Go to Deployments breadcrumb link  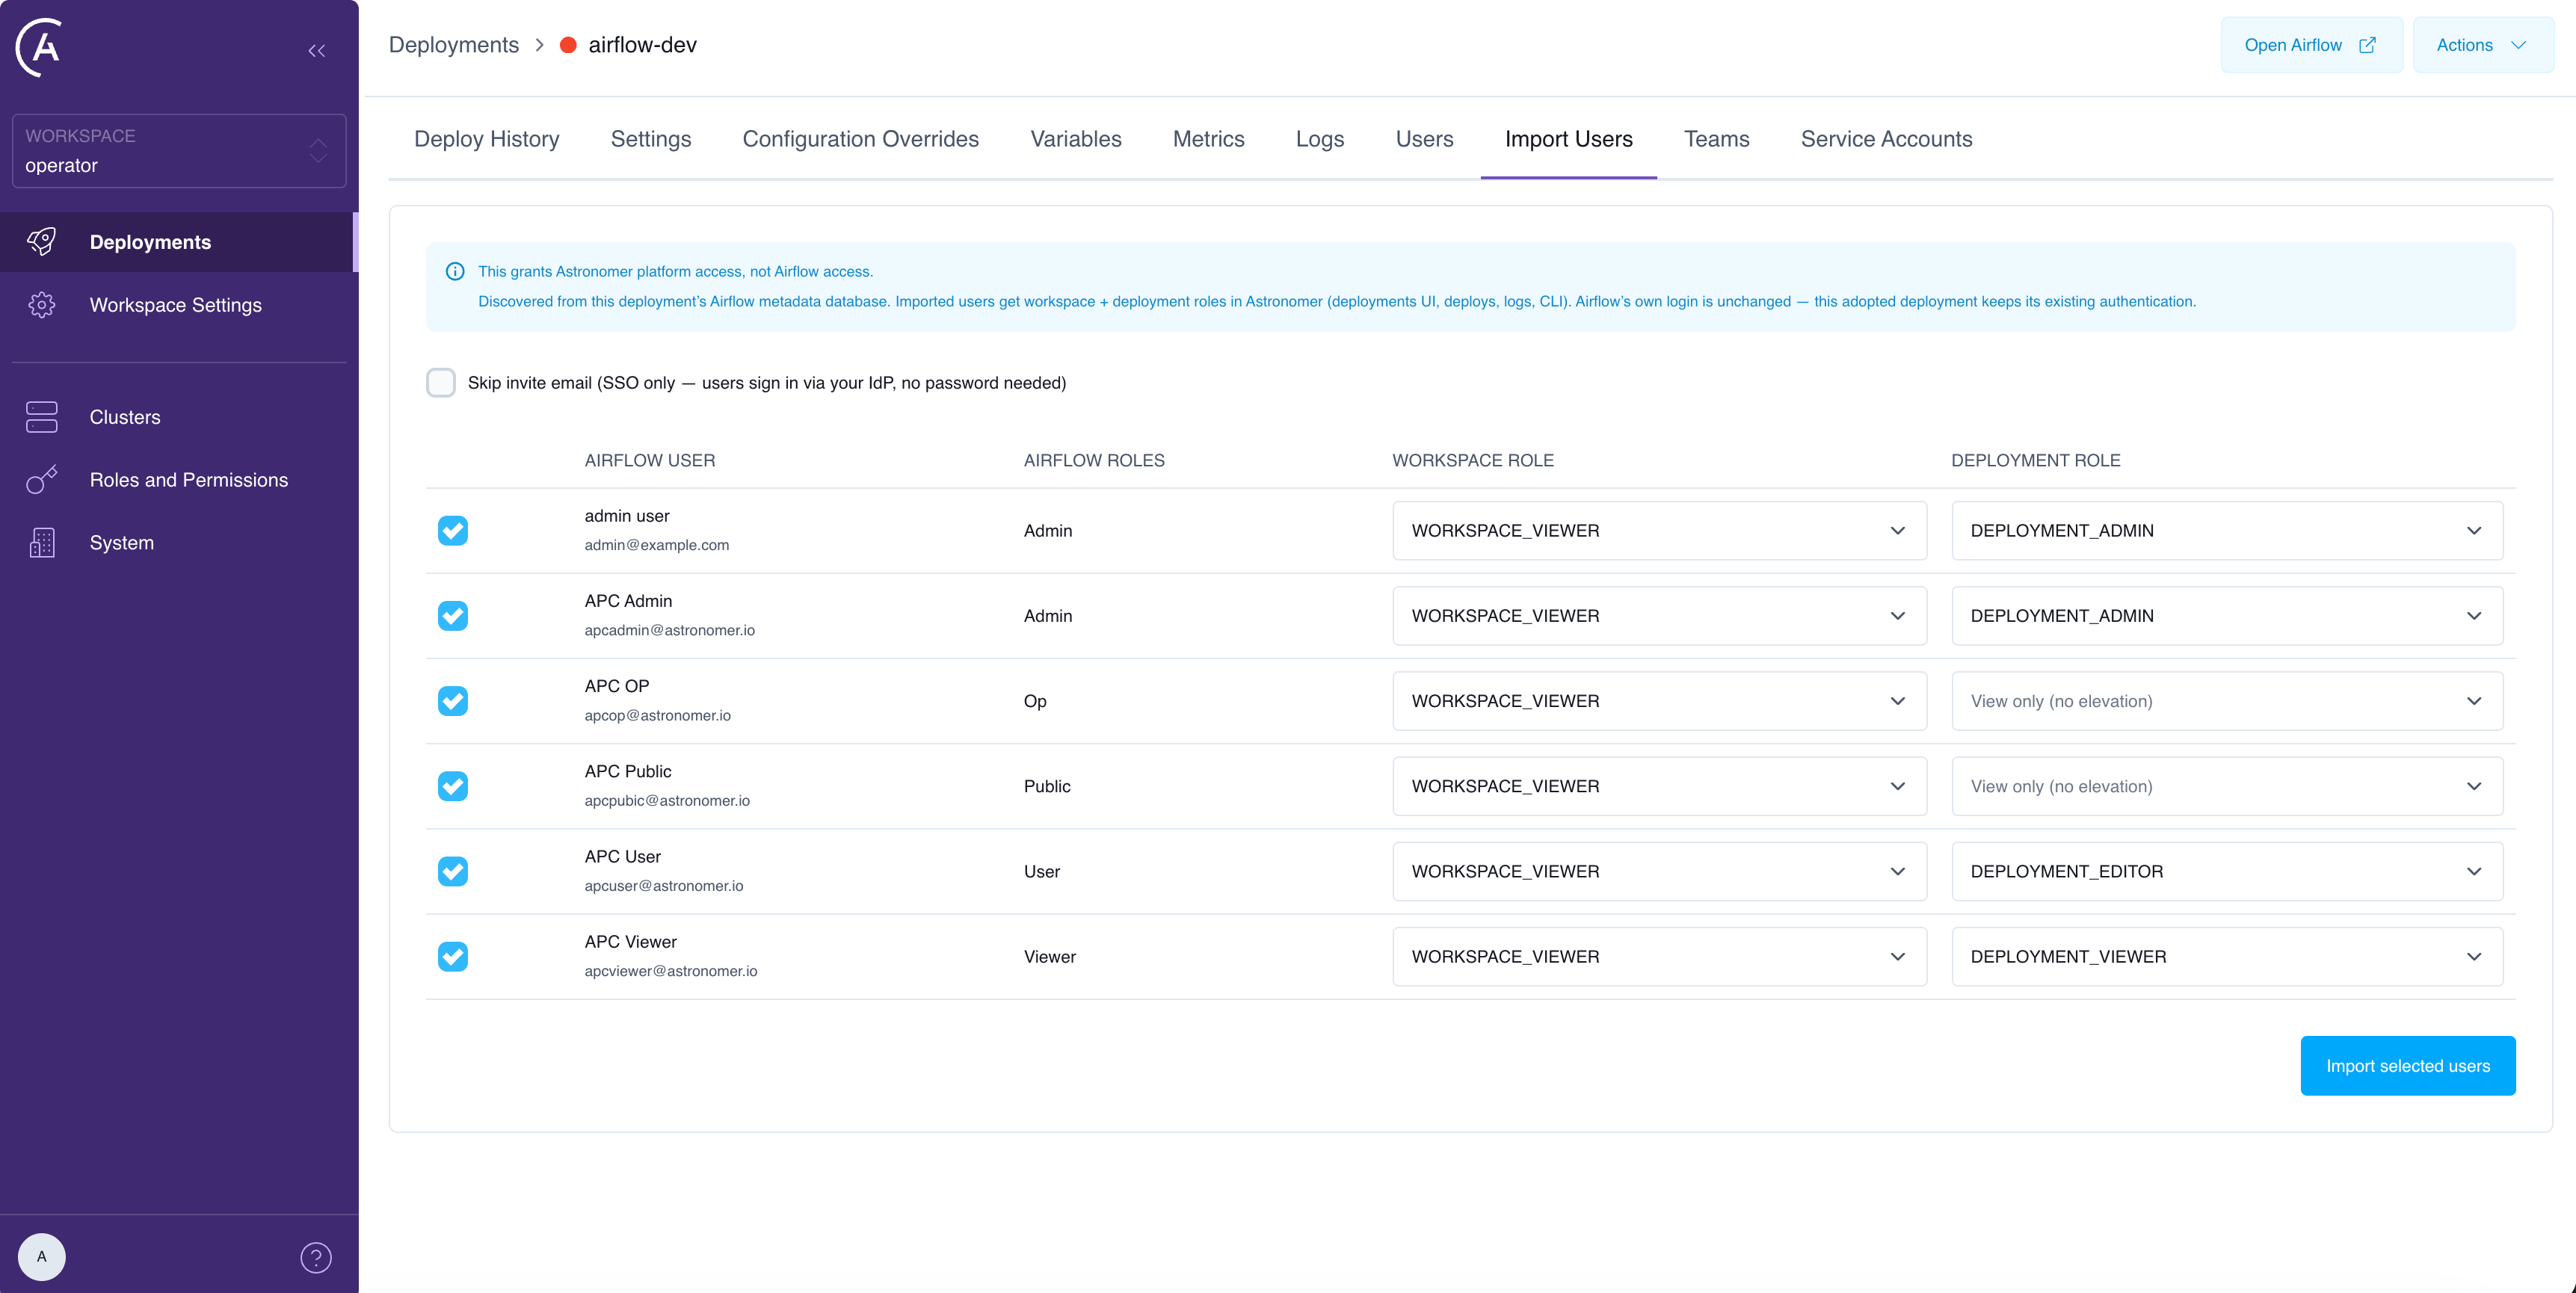[x=454, y=45]
